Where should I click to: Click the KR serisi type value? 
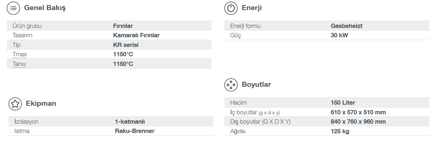pos(126,45)
